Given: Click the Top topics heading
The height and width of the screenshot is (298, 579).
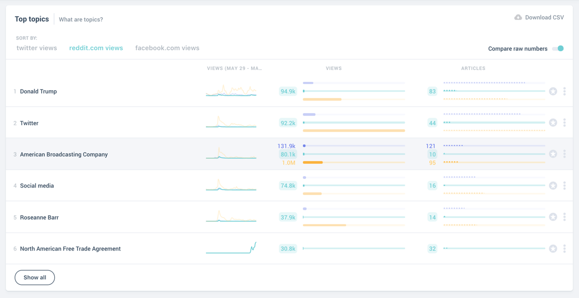Looking at the screenshot, I should click(32, 19).
